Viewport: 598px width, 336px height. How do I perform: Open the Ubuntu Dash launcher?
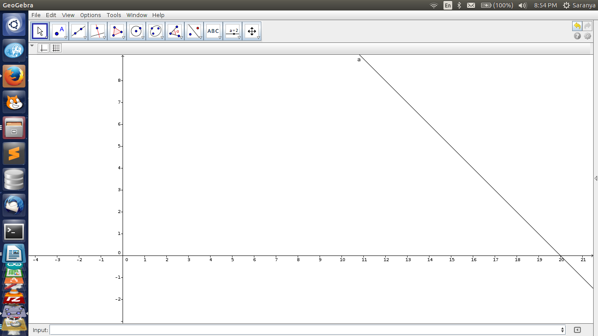(x=14, y=25)
